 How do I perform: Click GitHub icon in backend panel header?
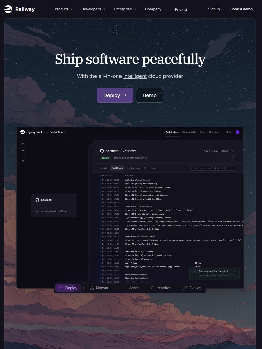tap(102, 151)
